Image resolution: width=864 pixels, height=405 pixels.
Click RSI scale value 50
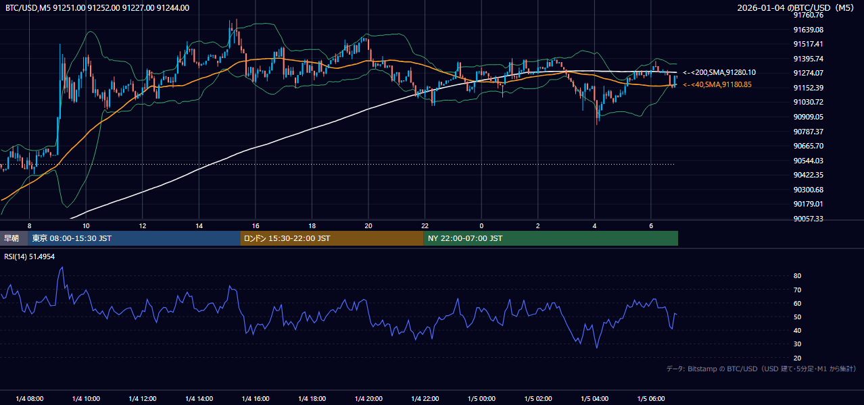[797, 317]
